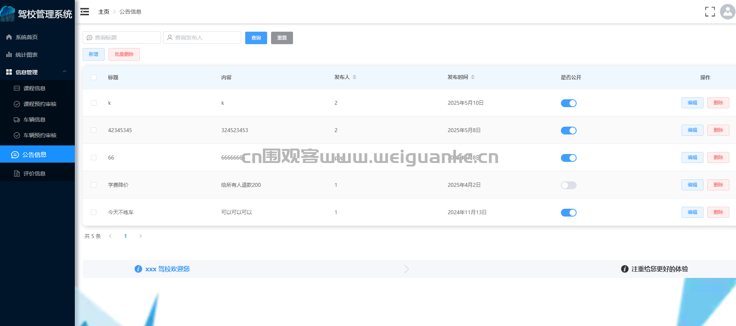Open 统计图表 menu item
The width and height of the screenshot is (736, 326).
click(x=37, y=55)
